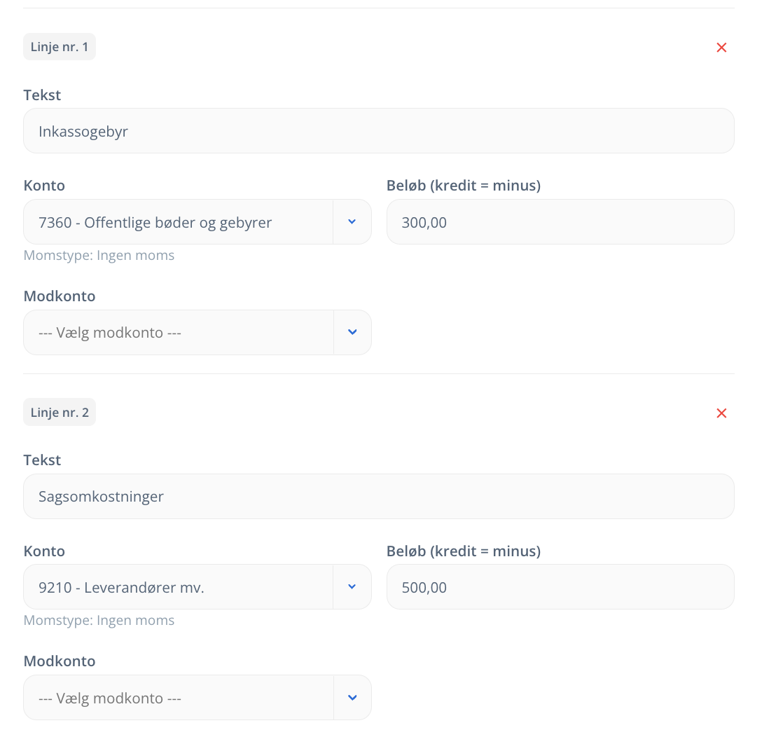
Task: Click the chevron arrow on line 2 Modkonto
Action: [352, 698]
